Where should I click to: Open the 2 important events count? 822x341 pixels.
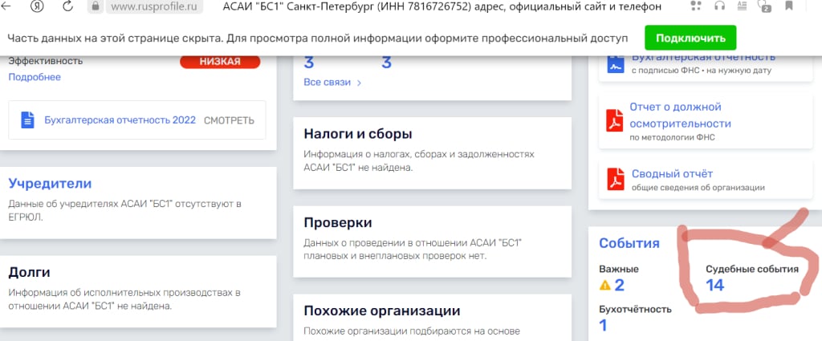point(619,286)
